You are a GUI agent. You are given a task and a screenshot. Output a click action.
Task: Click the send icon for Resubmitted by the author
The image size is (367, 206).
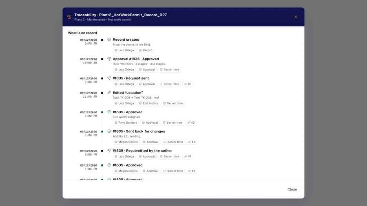(109, 151)
